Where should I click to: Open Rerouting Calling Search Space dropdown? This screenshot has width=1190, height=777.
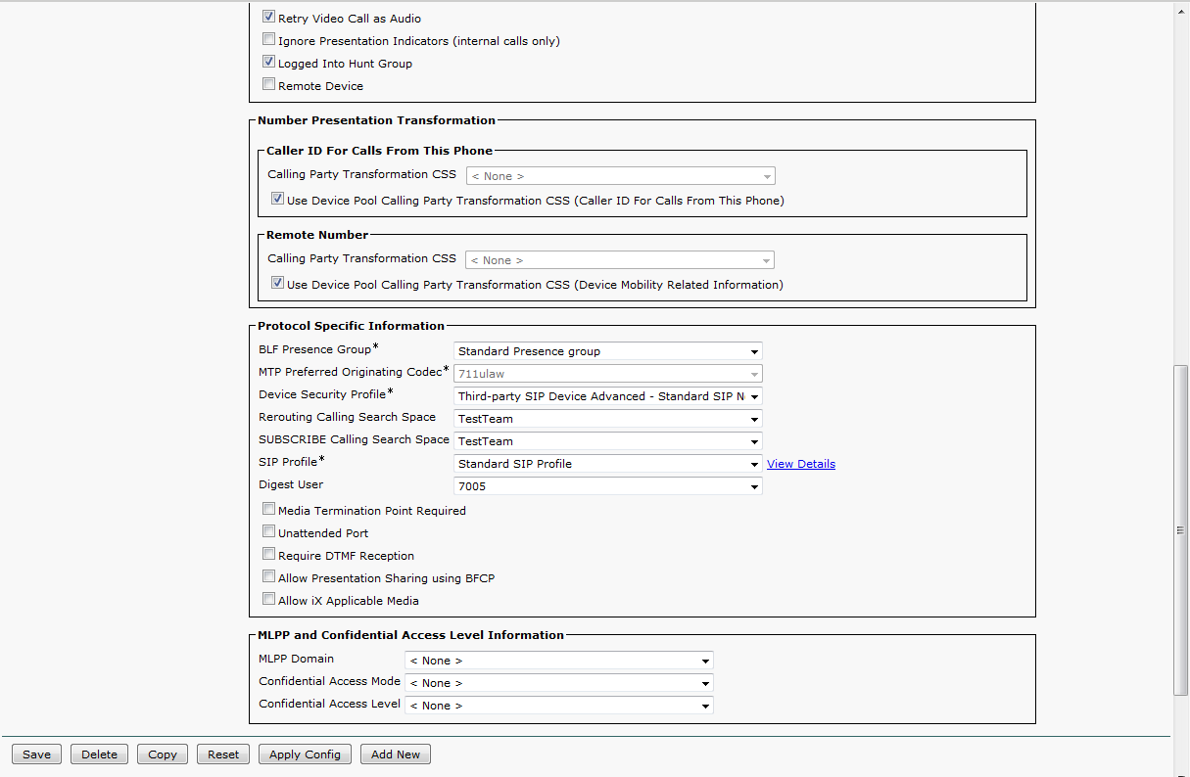tap(607, 419)
